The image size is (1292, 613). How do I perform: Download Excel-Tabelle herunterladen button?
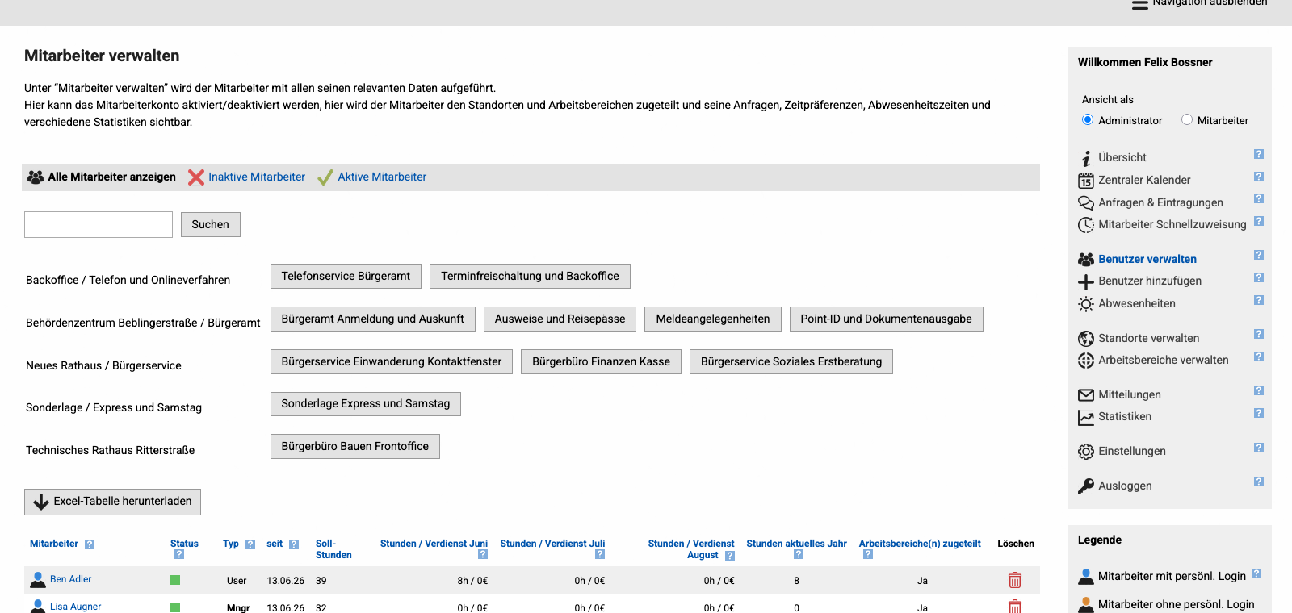coord(112,502)
